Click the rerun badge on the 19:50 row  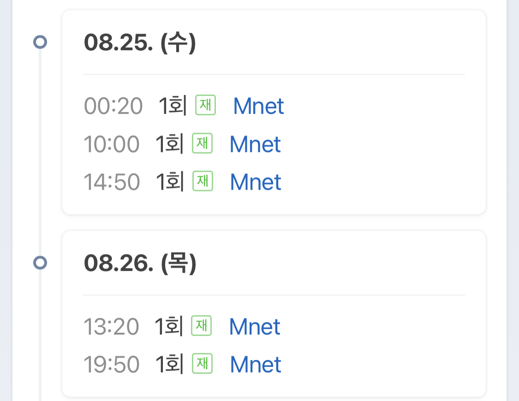click(202, 364)
